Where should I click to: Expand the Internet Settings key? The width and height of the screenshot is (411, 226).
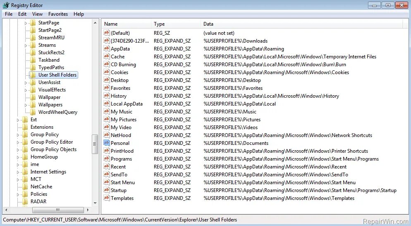pyautogui.click(x=18, y=172)
